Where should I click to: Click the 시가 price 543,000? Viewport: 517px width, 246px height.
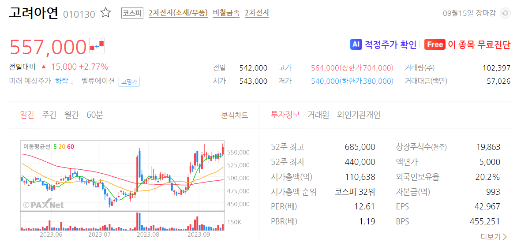click(x=253, y=81)
